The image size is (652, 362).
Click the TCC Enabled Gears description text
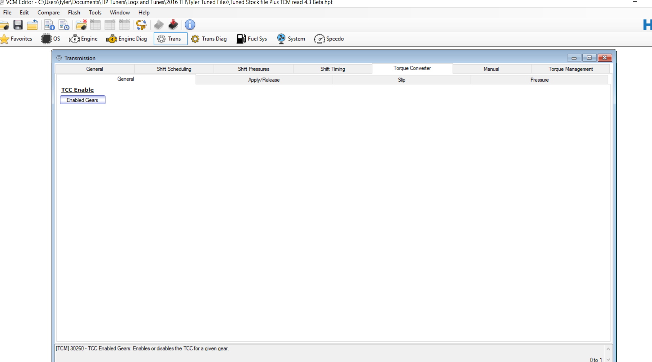(x=142, y=348)
